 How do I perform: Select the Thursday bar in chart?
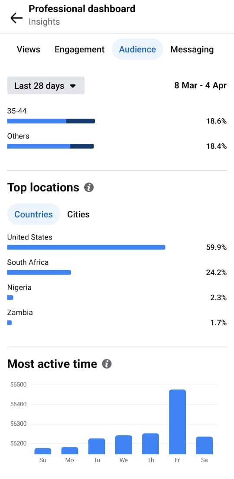click(150, 444)
